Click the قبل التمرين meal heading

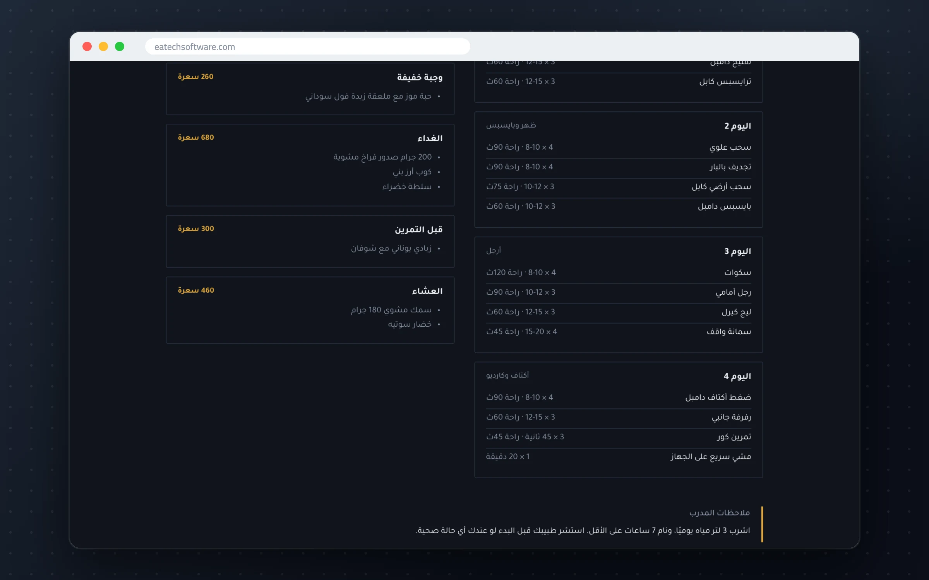pyautogui.click(x=418, y=229)
